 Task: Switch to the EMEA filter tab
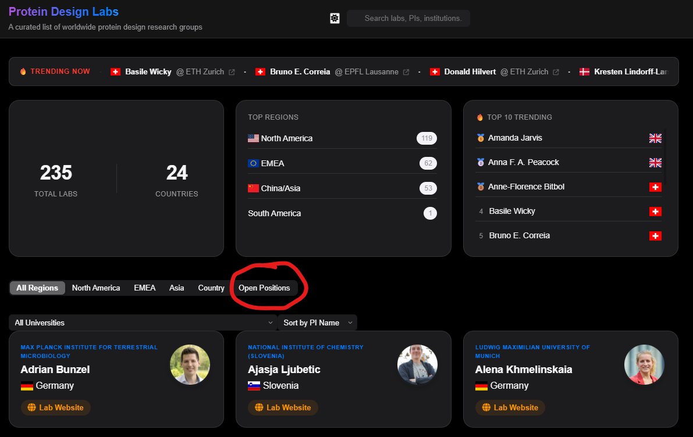[144, 288]
